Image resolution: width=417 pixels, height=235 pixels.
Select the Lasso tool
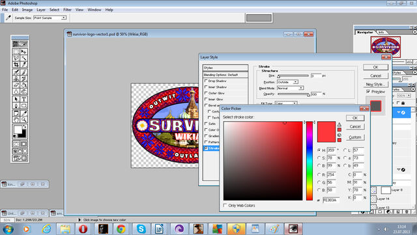tap(16, 58)
